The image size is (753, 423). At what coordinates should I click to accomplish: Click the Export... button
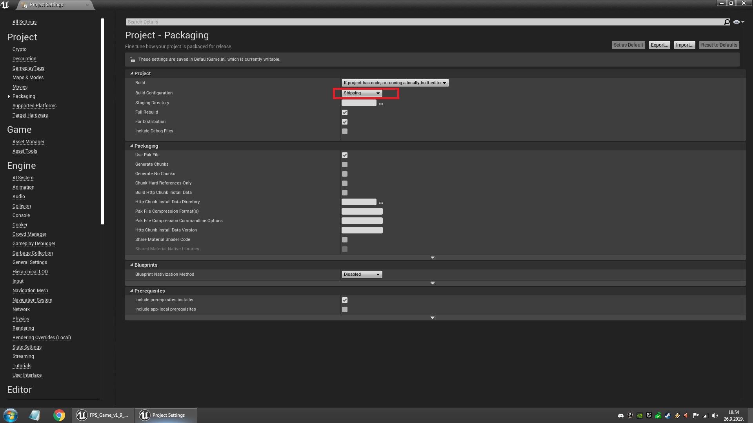click(659, 45)
